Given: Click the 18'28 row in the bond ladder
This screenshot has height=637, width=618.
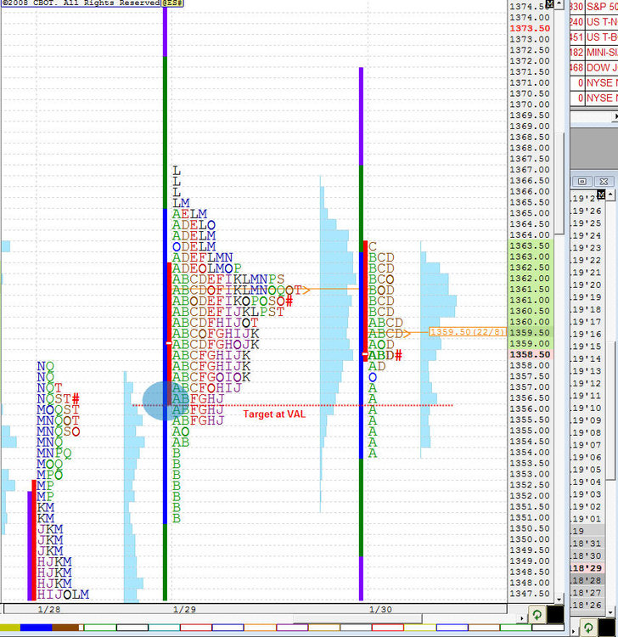Looking at the screenshot, I should click(587, 580).
